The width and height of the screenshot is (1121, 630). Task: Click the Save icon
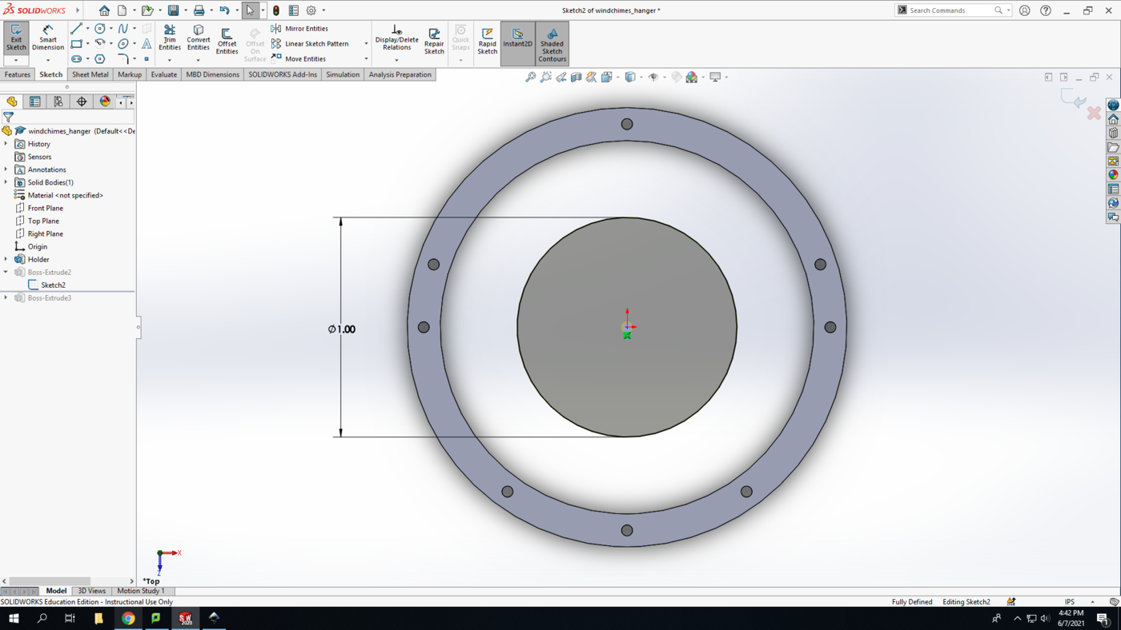(173, 10)
